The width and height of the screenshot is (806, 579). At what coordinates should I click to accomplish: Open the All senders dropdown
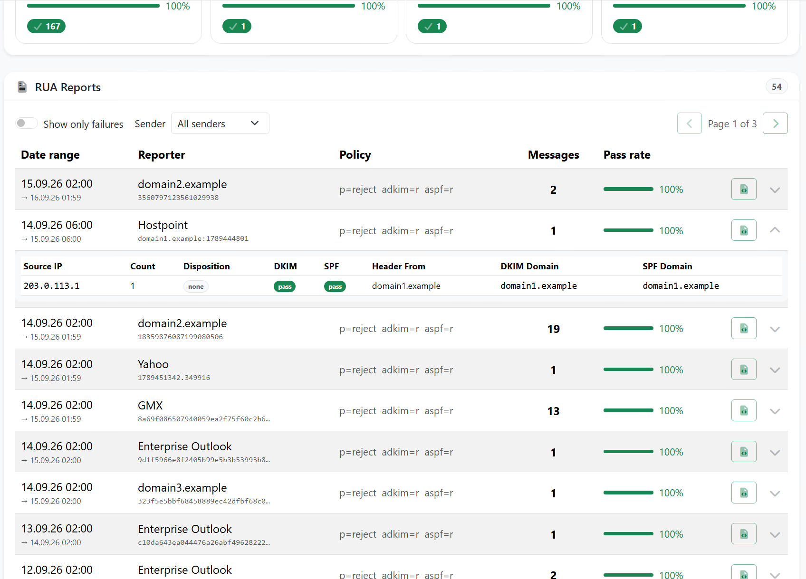click(x=220, y=123)
